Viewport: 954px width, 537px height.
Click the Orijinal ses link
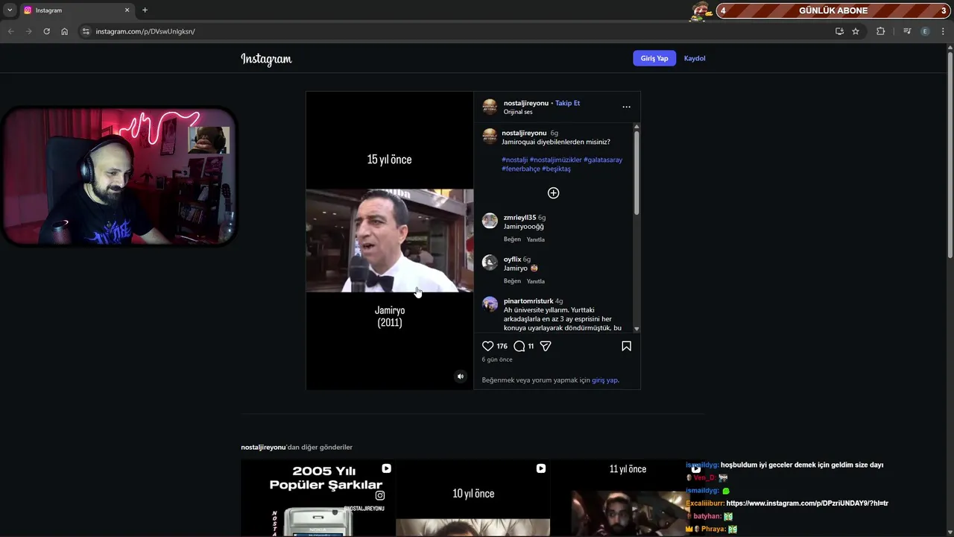click(x=517, y=112)
